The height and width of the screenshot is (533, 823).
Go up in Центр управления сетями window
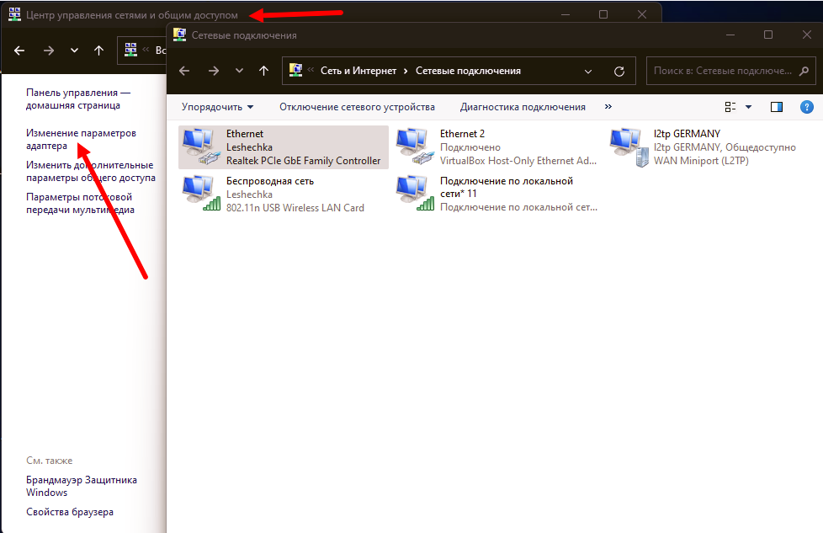[x=98, y=51]
